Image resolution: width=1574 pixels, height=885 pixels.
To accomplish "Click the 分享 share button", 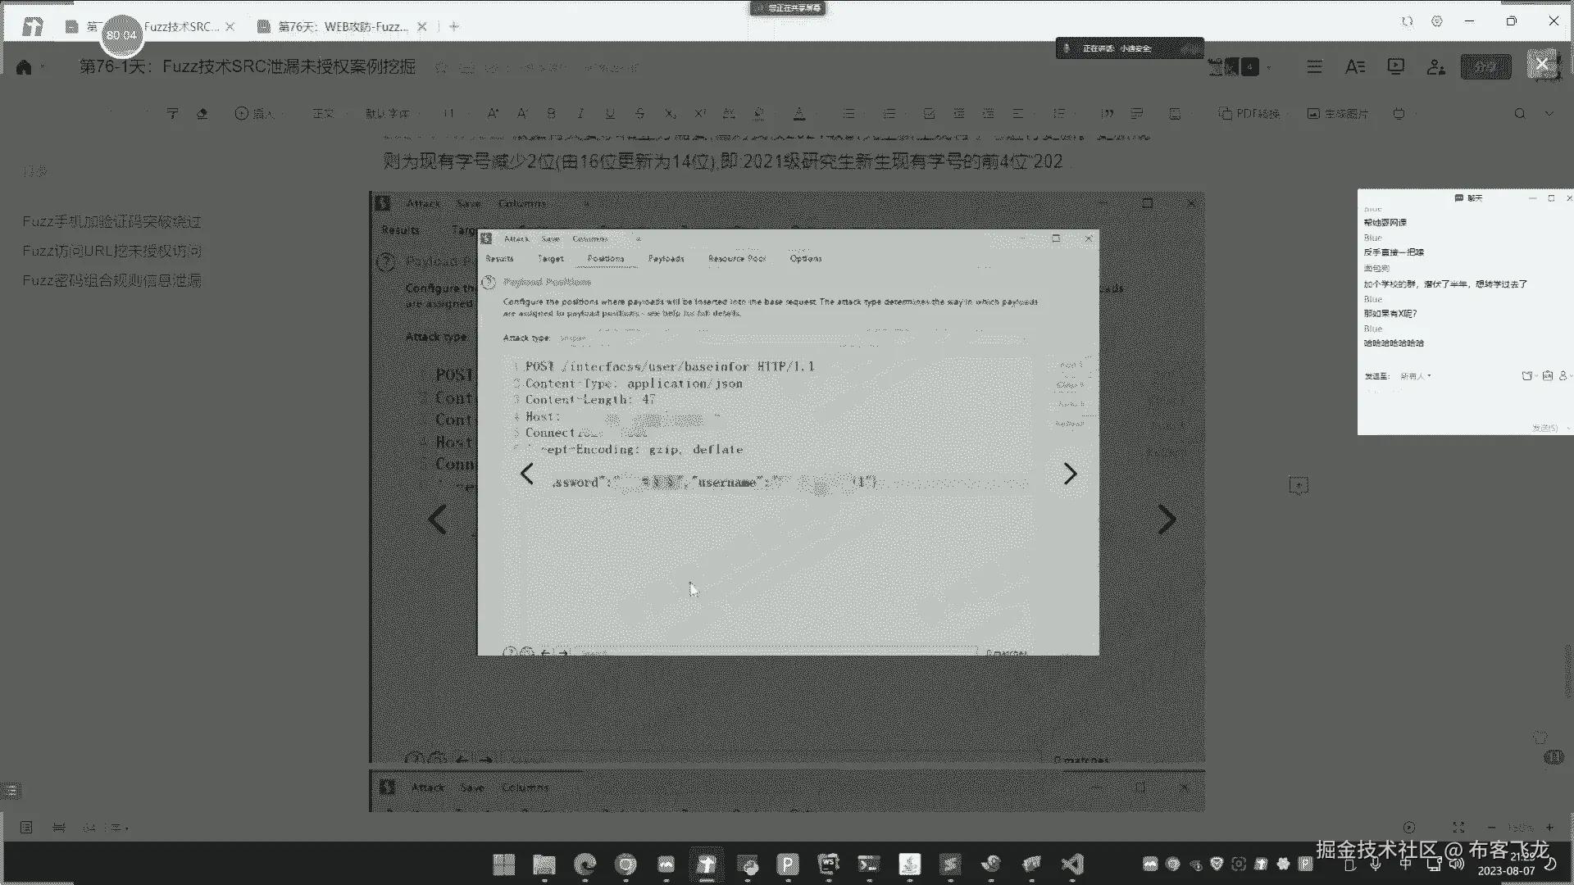I will [1485, 66].
